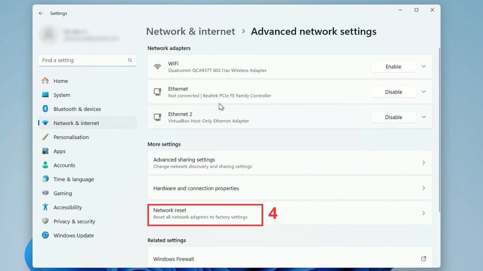Open the System settings section
The height and width of the screenshot is (271, 483).
click(x=62, y=95)
